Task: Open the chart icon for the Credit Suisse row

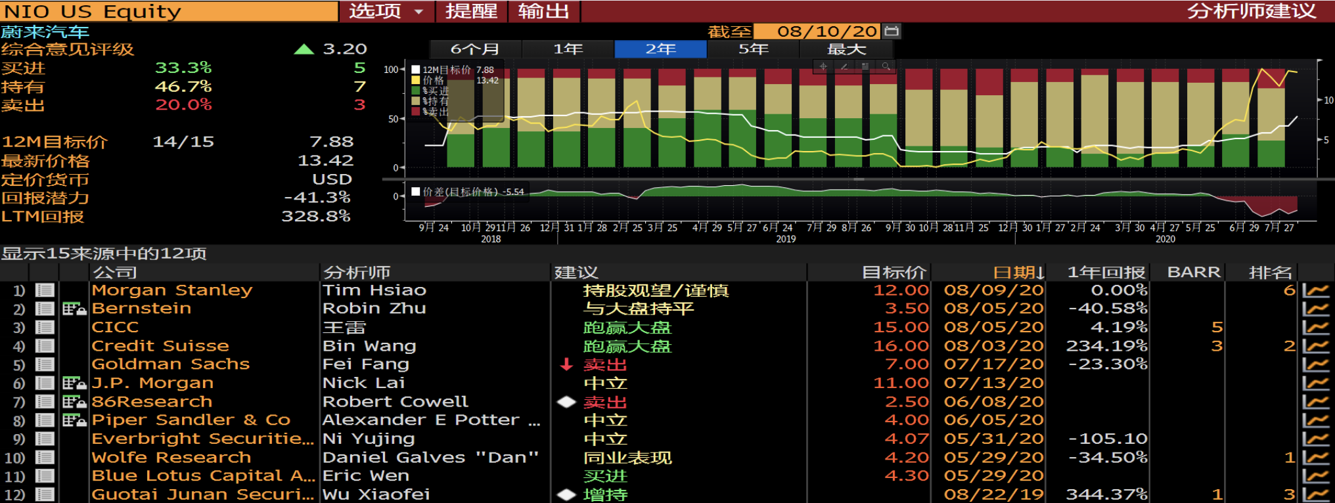Action: (x=1316, y=345)
